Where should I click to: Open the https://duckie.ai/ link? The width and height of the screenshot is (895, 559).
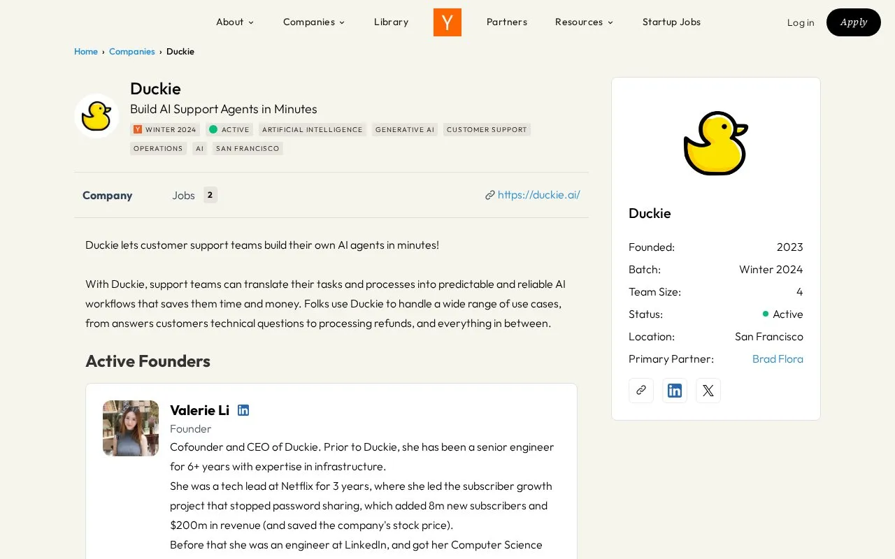tap(538, 195)
